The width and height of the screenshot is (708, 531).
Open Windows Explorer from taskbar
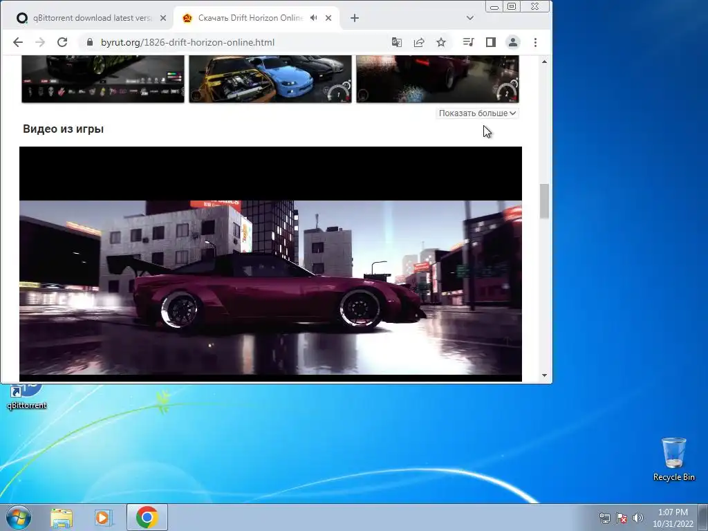pyautogui.click(x=62, y=517)
